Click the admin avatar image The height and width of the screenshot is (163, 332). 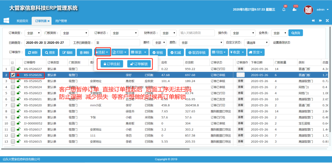pyautogui.click(x=308, y=10)
